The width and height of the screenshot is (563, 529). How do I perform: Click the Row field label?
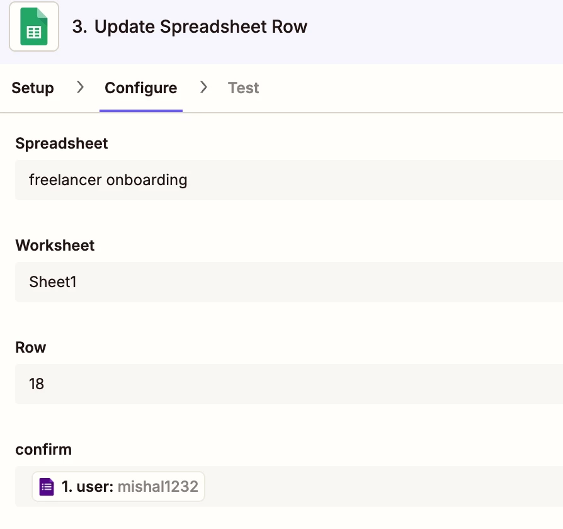pos(30,348)
